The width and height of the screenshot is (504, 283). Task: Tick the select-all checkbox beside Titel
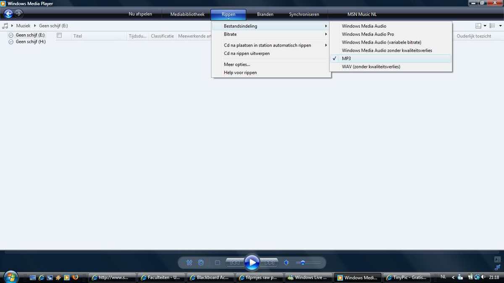[59, 36]
